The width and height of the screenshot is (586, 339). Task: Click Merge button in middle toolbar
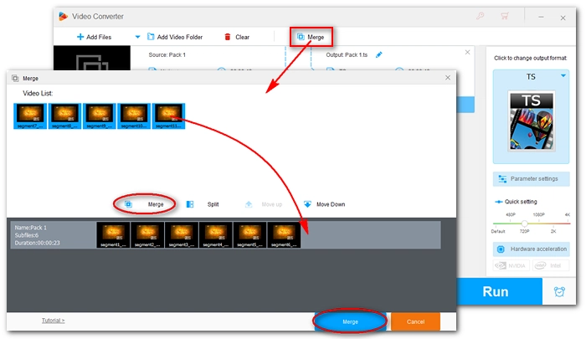click(x=145, y=204)
